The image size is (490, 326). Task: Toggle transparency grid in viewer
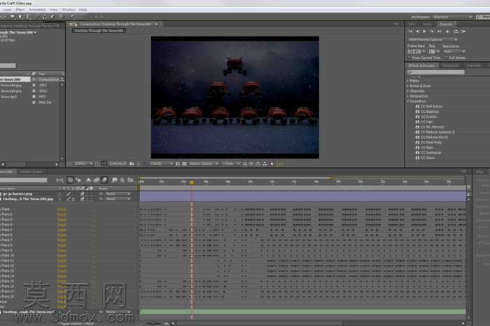pos(184,163)
